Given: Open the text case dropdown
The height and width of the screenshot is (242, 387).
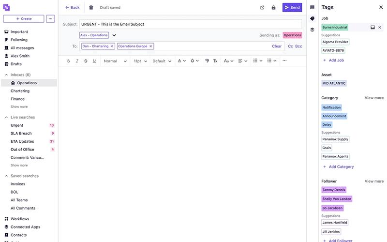Looking at the screenshot, I should (228, 61).
